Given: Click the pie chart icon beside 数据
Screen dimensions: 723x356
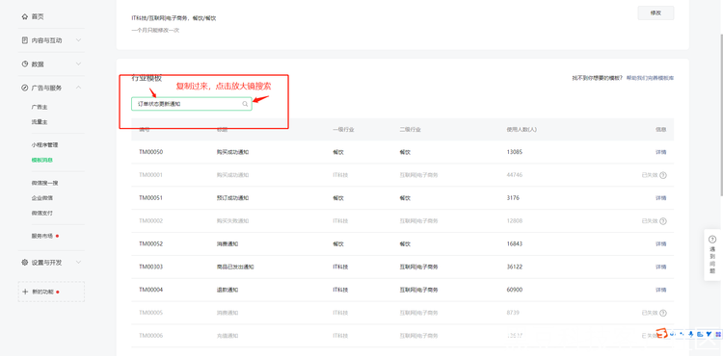Looking at the screenshot, I should [25, 64].
